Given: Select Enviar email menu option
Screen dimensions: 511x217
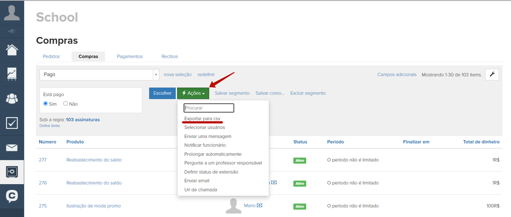Looking at the screenshot, I should 197,181.
